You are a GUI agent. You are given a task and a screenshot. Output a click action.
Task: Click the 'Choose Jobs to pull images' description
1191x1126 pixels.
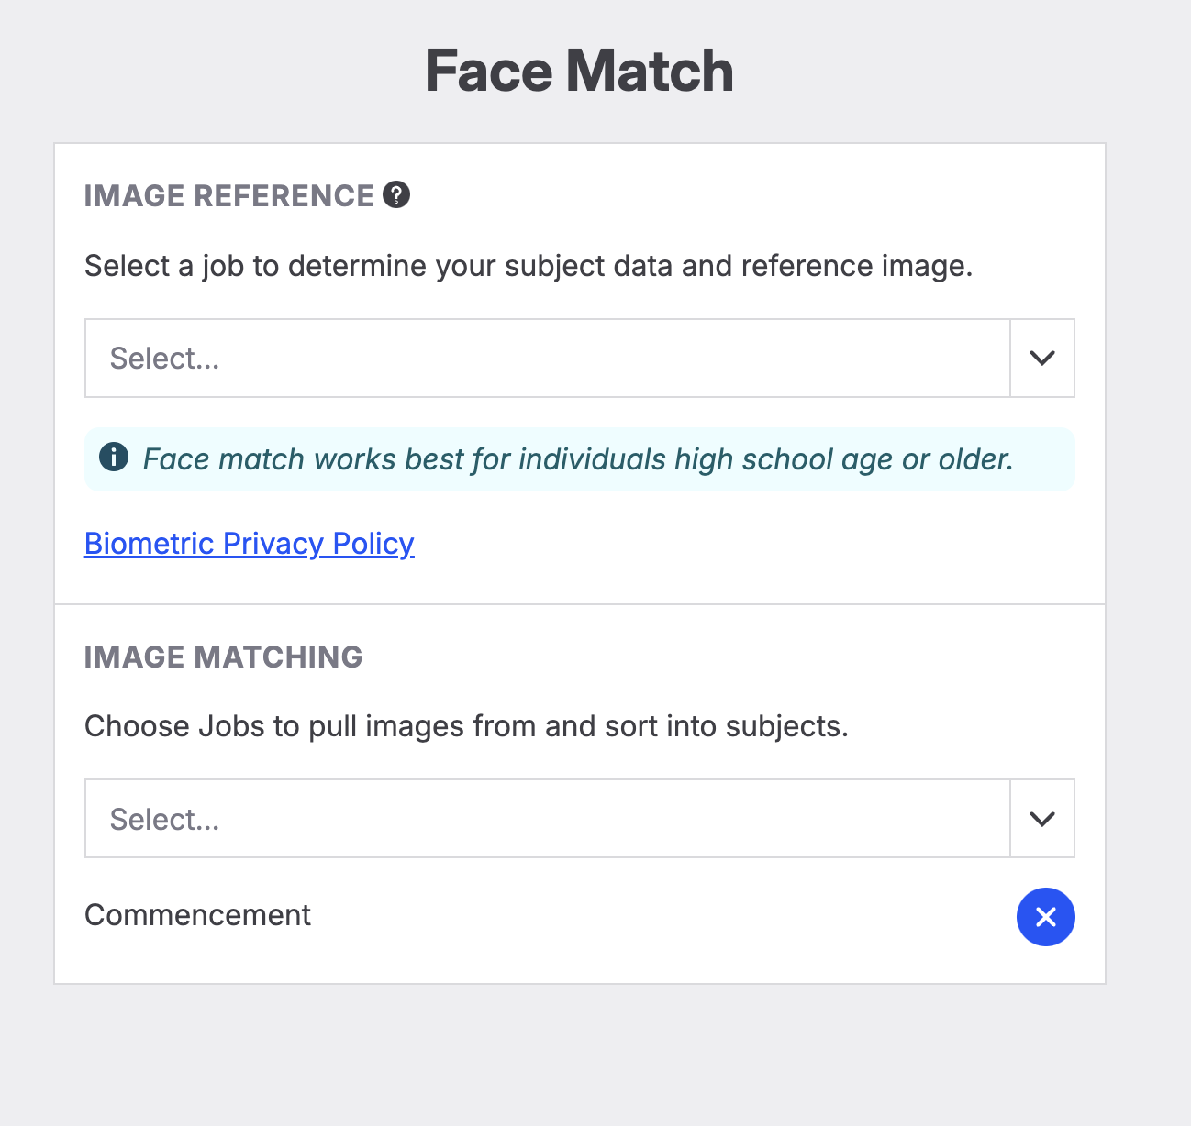(x=466, y=726)
